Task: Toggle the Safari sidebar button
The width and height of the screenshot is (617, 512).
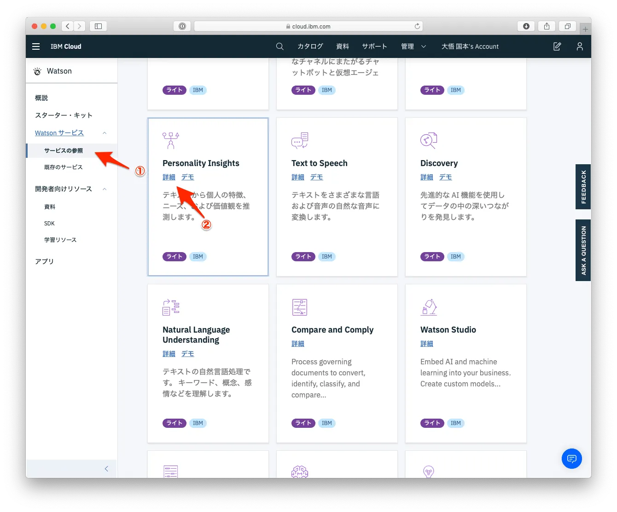Action: tap(98, 26)
